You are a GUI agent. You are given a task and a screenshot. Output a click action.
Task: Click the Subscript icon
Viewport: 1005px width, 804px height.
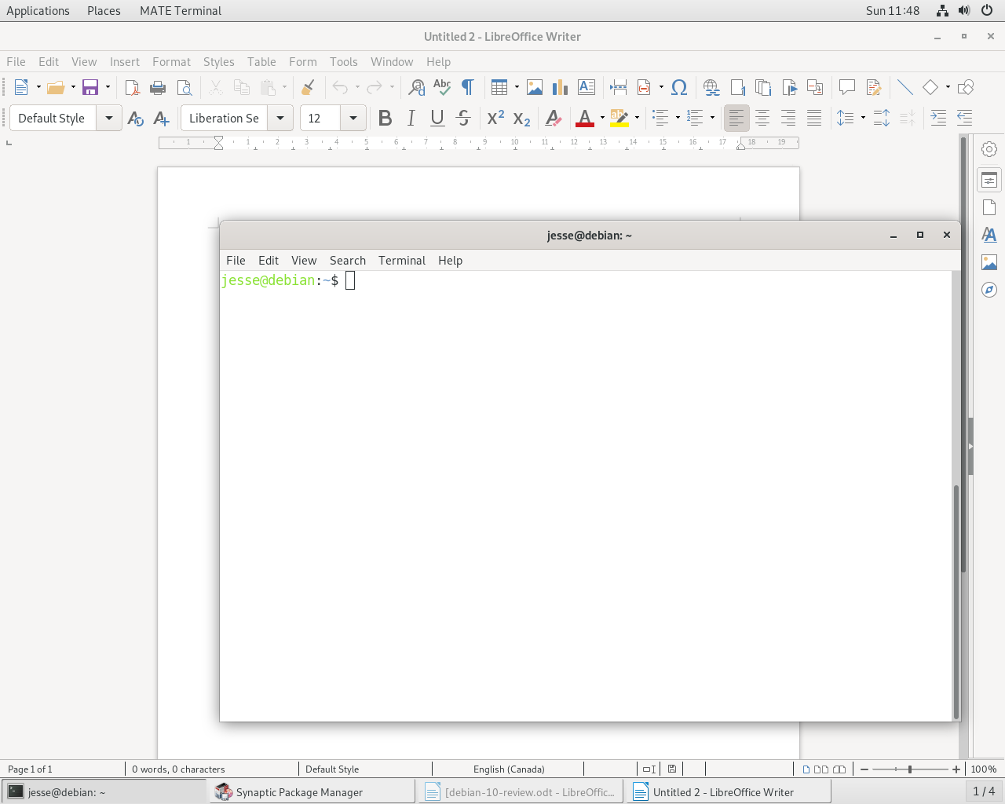[x=522, y=118]
